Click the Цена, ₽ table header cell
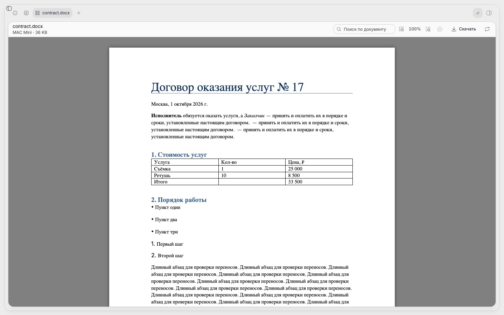Screen dimensions: 504x315 point(319,162)
